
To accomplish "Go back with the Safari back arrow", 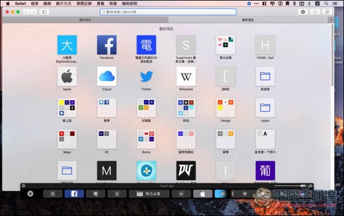I will (x=26, y=12).
